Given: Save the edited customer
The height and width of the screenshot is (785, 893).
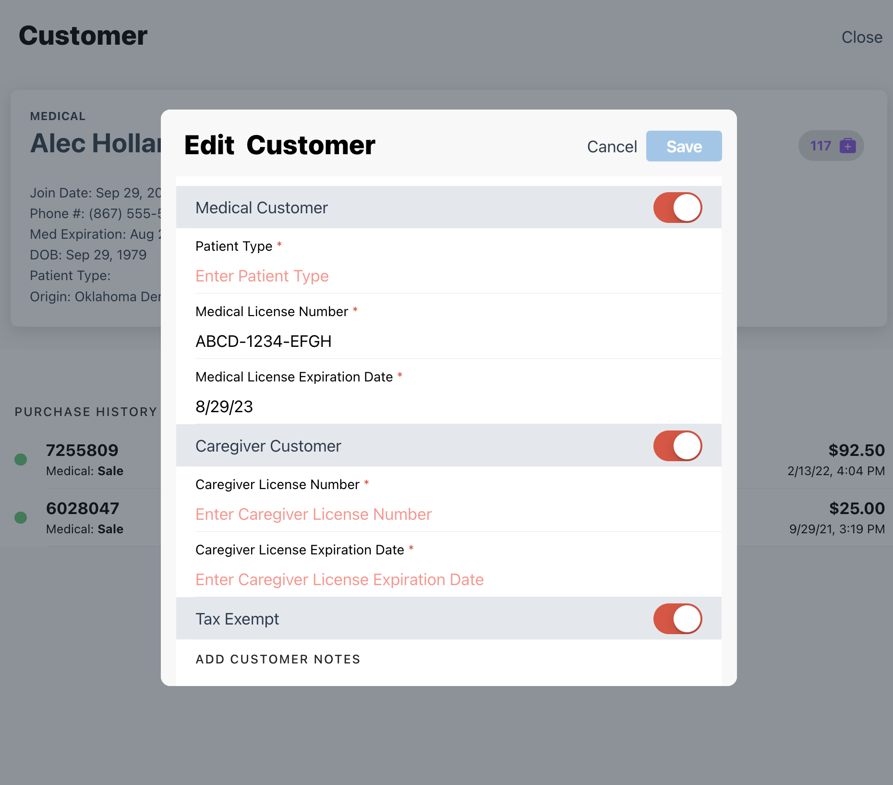Looking at the screenshot, I should tap(684, 147).
